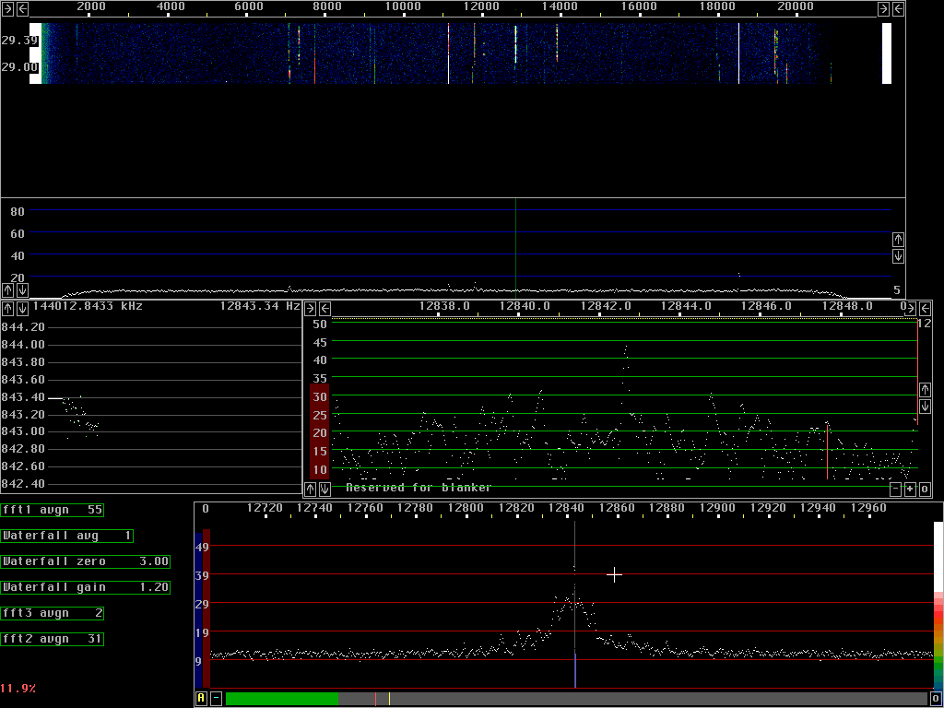Click the left arrow at waterfall top-left corner
Screen dimensions: 944x708
[x=22, y=8]
